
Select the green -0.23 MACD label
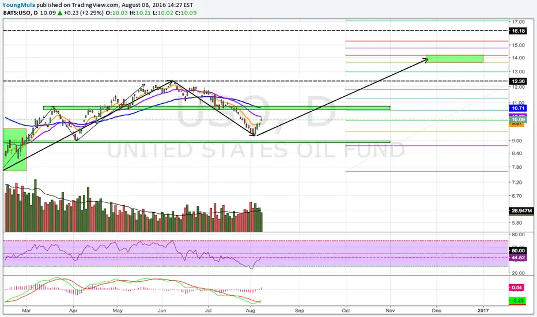point(517,300)
